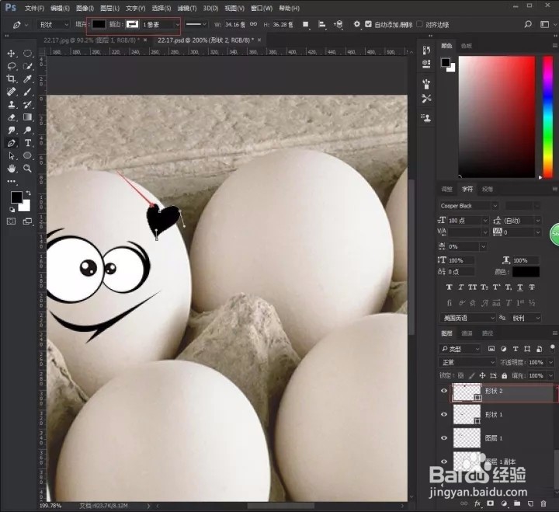Image resolution: width=559 pixels, height=512 pixels.
Task: Click the fill color swatch in options bar
Action: 99,24
